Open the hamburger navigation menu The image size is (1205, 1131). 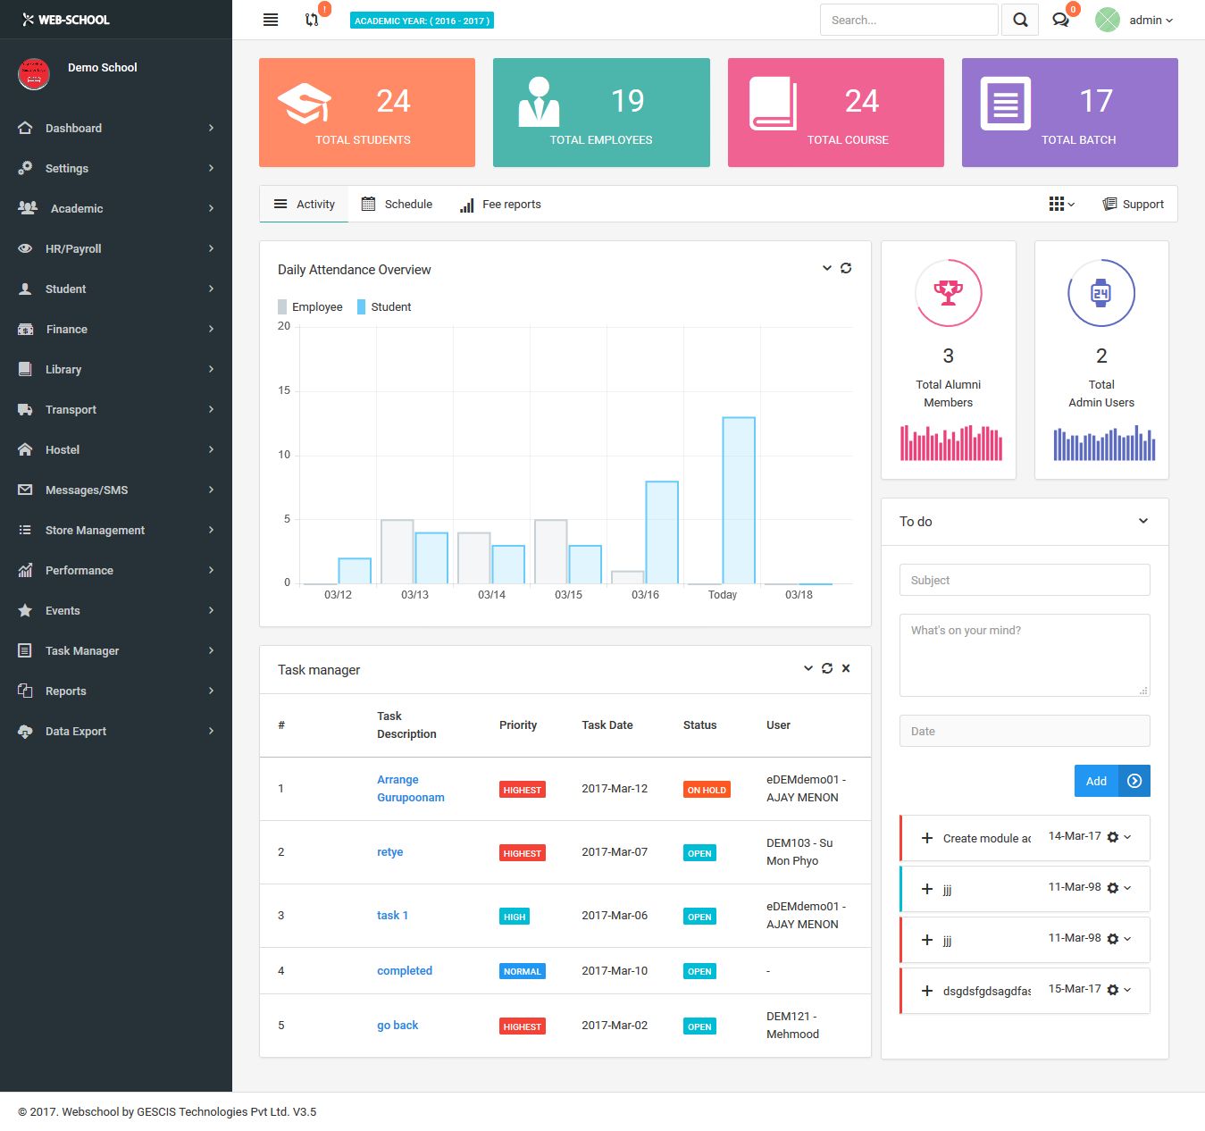click(x=271, y=20)
